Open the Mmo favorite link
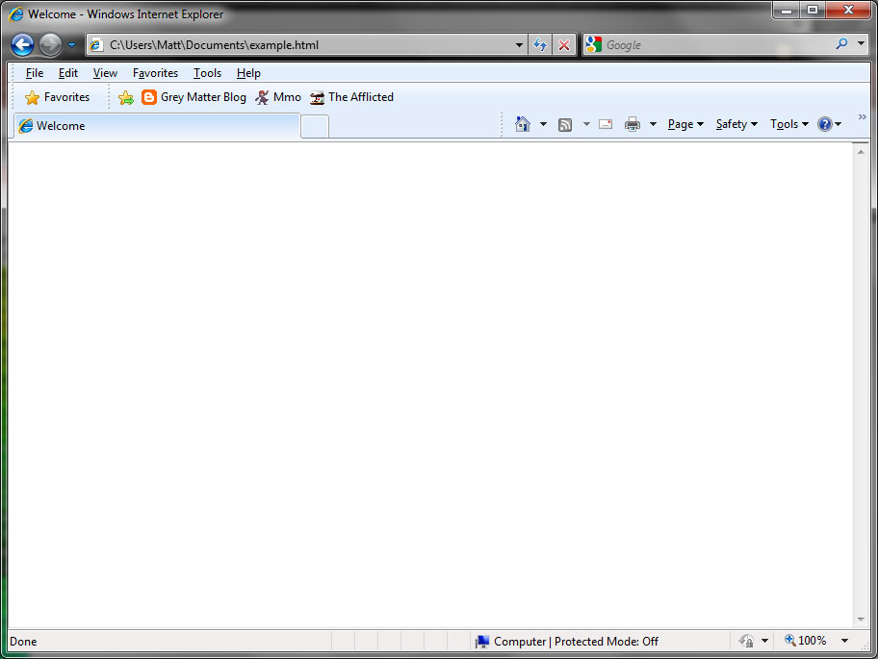Viewport: 878px width, 659px height. [x=278, y=97]
